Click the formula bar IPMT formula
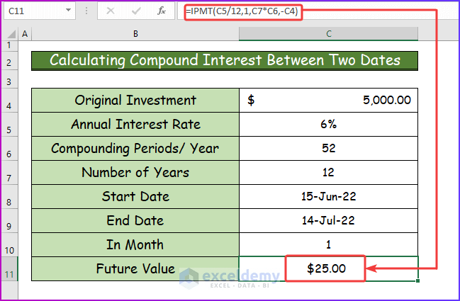 [x=242, y=11]
